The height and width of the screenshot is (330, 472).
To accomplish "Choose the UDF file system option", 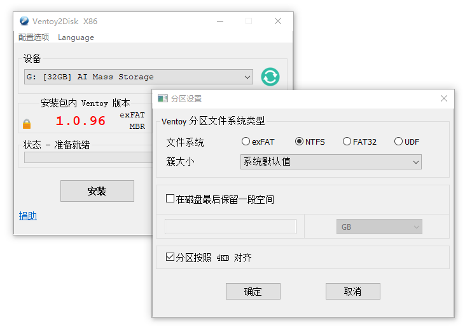I will tap(398, 142).
